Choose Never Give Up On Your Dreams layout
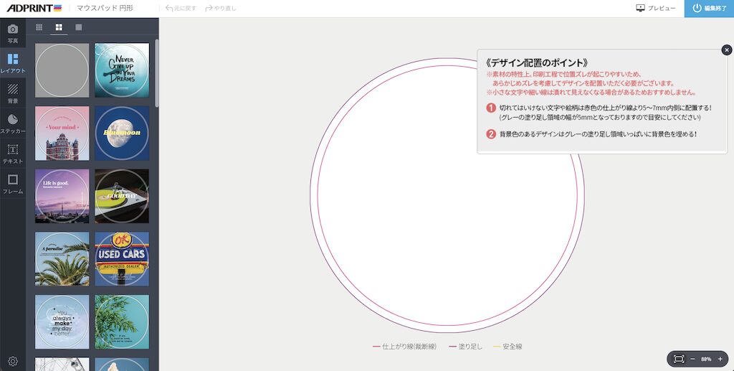Screen dimensions: 734x371 122,70
